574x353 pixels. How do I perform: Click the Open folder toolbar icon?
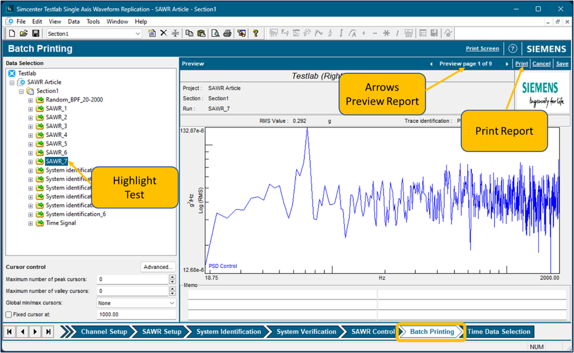(x=24, y=33)
